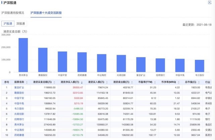This screenshot has height=140, width=215.
Task: Click the 韦尔股份 bar in the chart
Action: [200, 66]
